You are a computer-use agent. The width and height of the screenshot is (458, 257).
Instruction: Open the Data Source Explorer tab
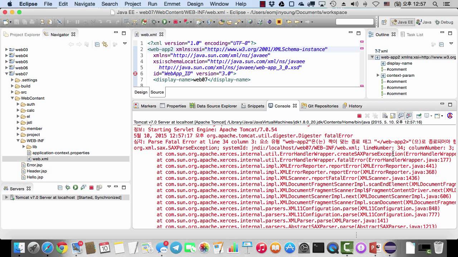pos(213,106)
